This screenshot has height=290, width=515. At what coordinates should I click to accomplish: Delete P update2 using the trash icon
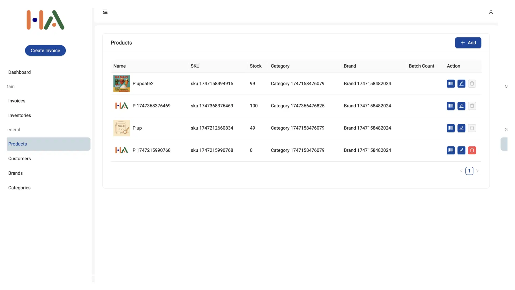tap(472, 84)
